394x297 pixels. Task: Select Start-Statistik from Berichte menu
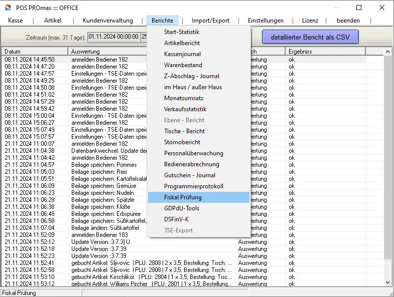point(199,32)
